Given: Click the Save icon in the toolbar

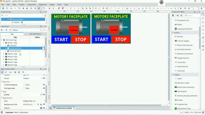Looking at the screenshot, I should click(3, 8).
